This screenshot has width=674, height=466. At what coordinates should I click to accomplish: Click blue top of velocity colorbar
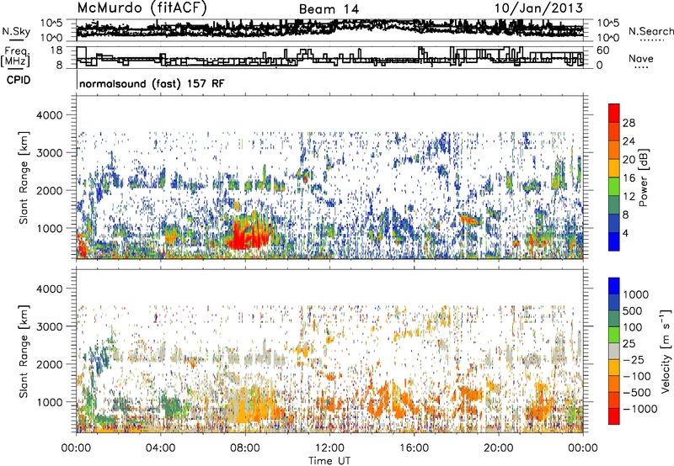coord(614,286)
